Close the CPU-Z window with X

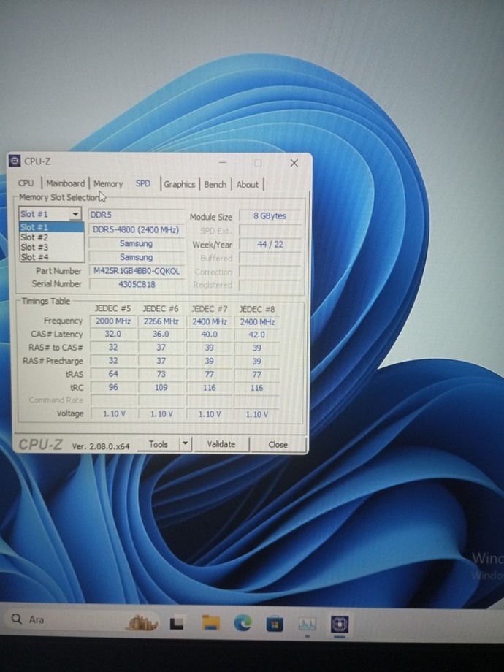(x=294, y=163)
